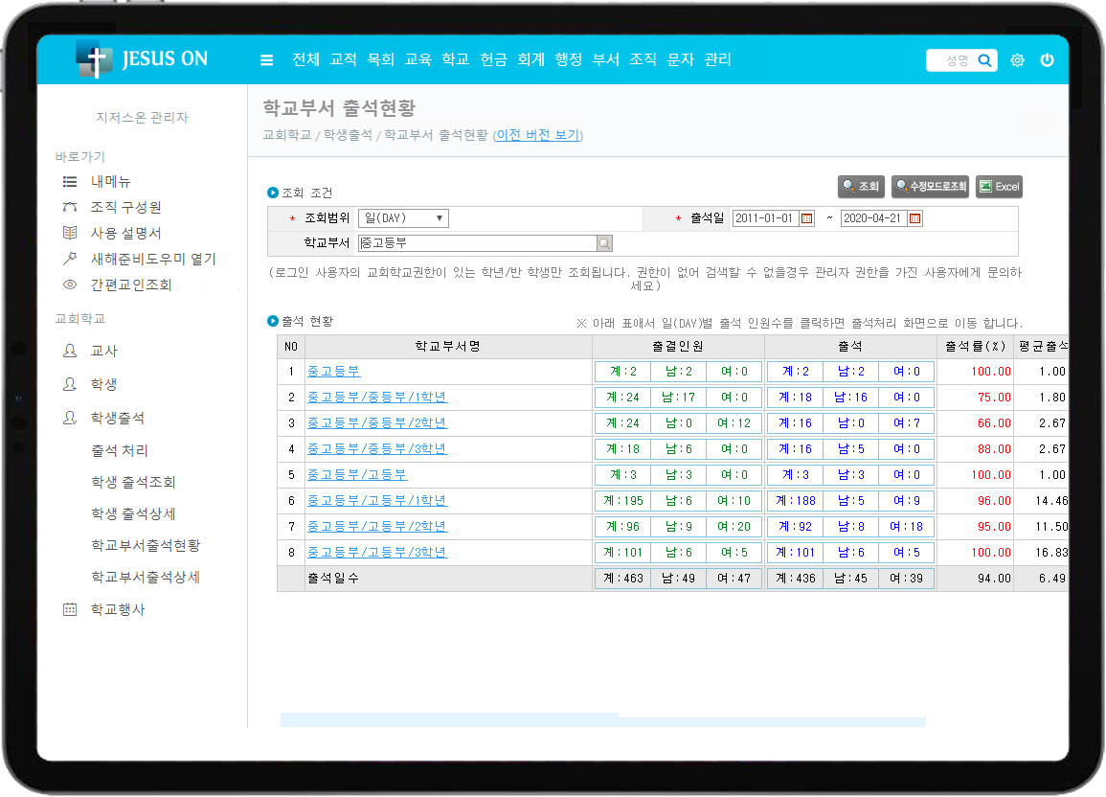Screen dimensions: 1106x797
Task: Open 중고등부/고등부/1학년 department link
Action: [x=376, y=501]
